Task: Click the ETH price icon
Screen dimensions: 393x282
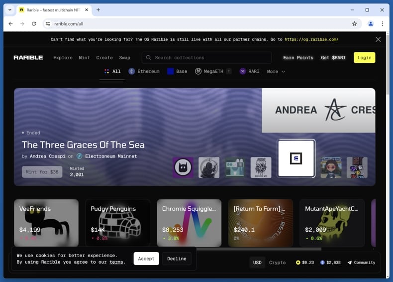Action: [x=322, y=263]
